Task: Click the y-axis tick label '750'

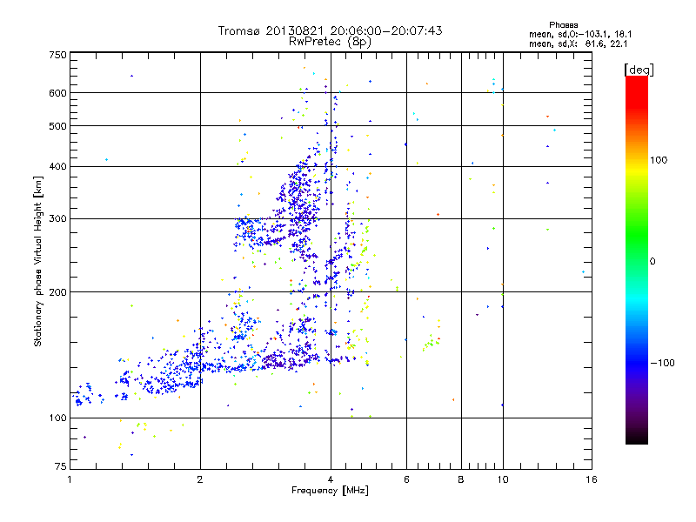Action: [58, 55]
